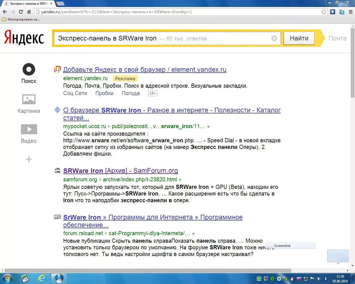Click the Найти search button
This screenshot has height=284, width=355.
299,38
